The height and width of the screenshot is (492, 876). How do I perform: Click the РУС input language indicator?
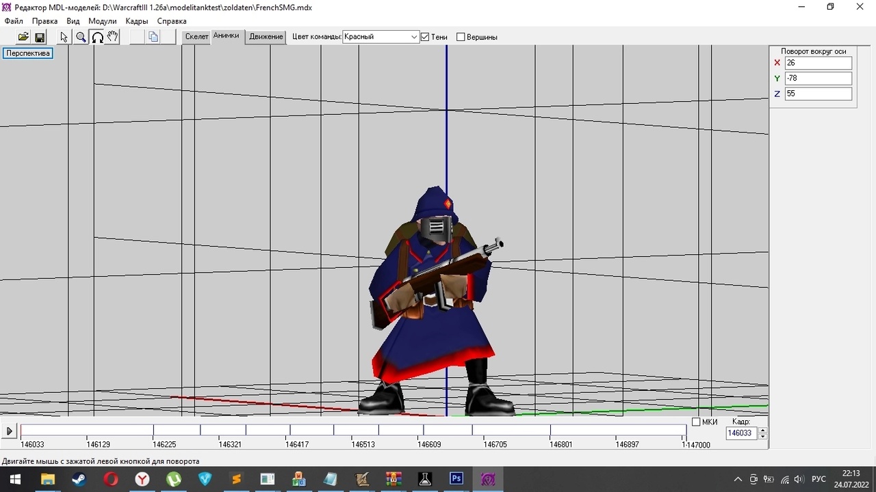point(819,479)
